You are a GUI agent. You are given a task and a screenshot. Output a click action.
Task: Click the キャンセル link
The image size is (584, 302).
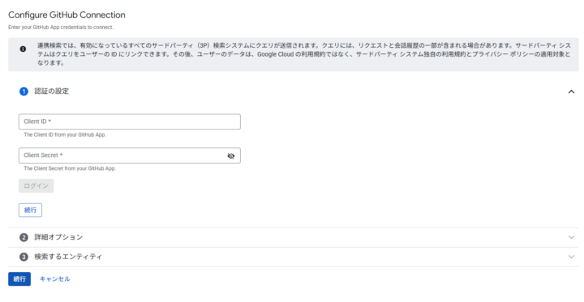tap(55, 279)
